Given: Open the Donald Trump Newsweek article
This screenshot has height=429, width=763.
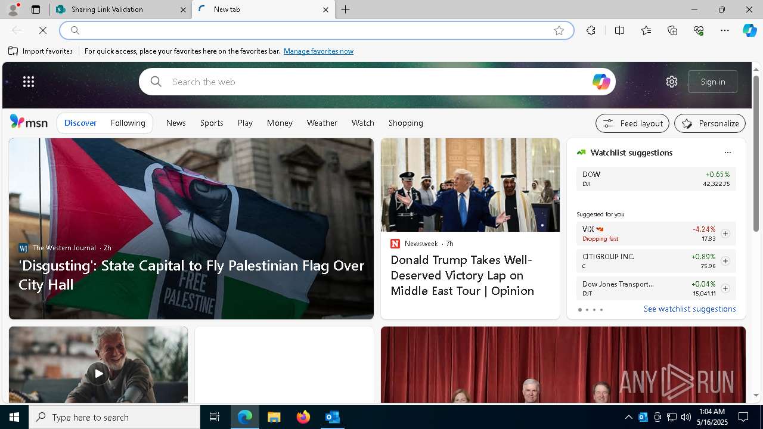Looking at the screenshot, I should [x=470, y=229].
